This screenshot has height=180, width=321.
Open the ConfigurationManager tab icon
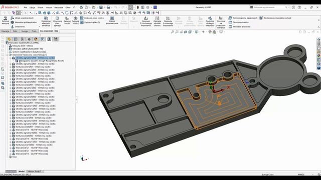[22, 39]
